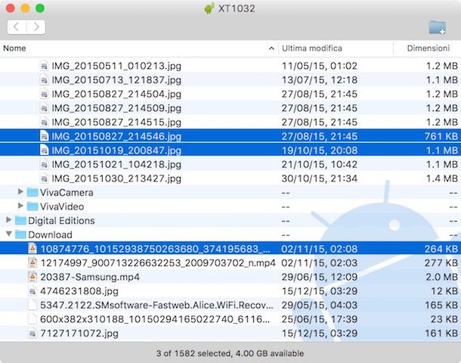This screenshot has height=363, width=461.
Task: Click the image icon of 7127171072.jpg
Action: click(32, 333)
